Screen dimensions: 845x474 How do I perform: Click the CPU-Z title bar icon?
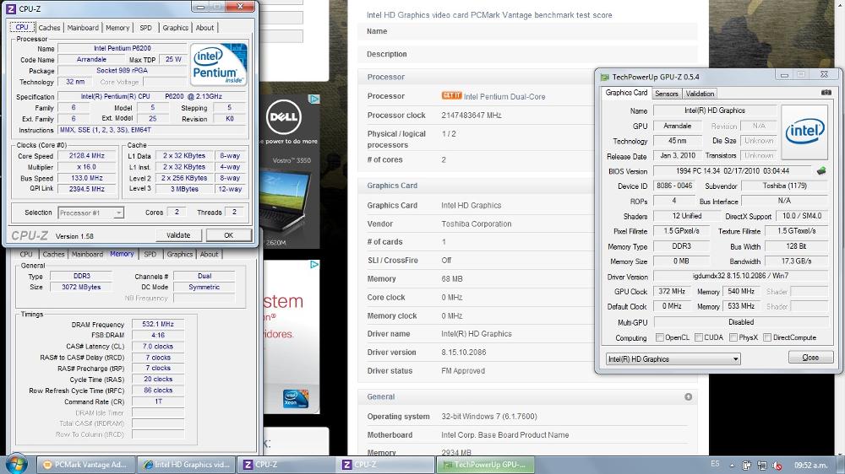(10, 8)
